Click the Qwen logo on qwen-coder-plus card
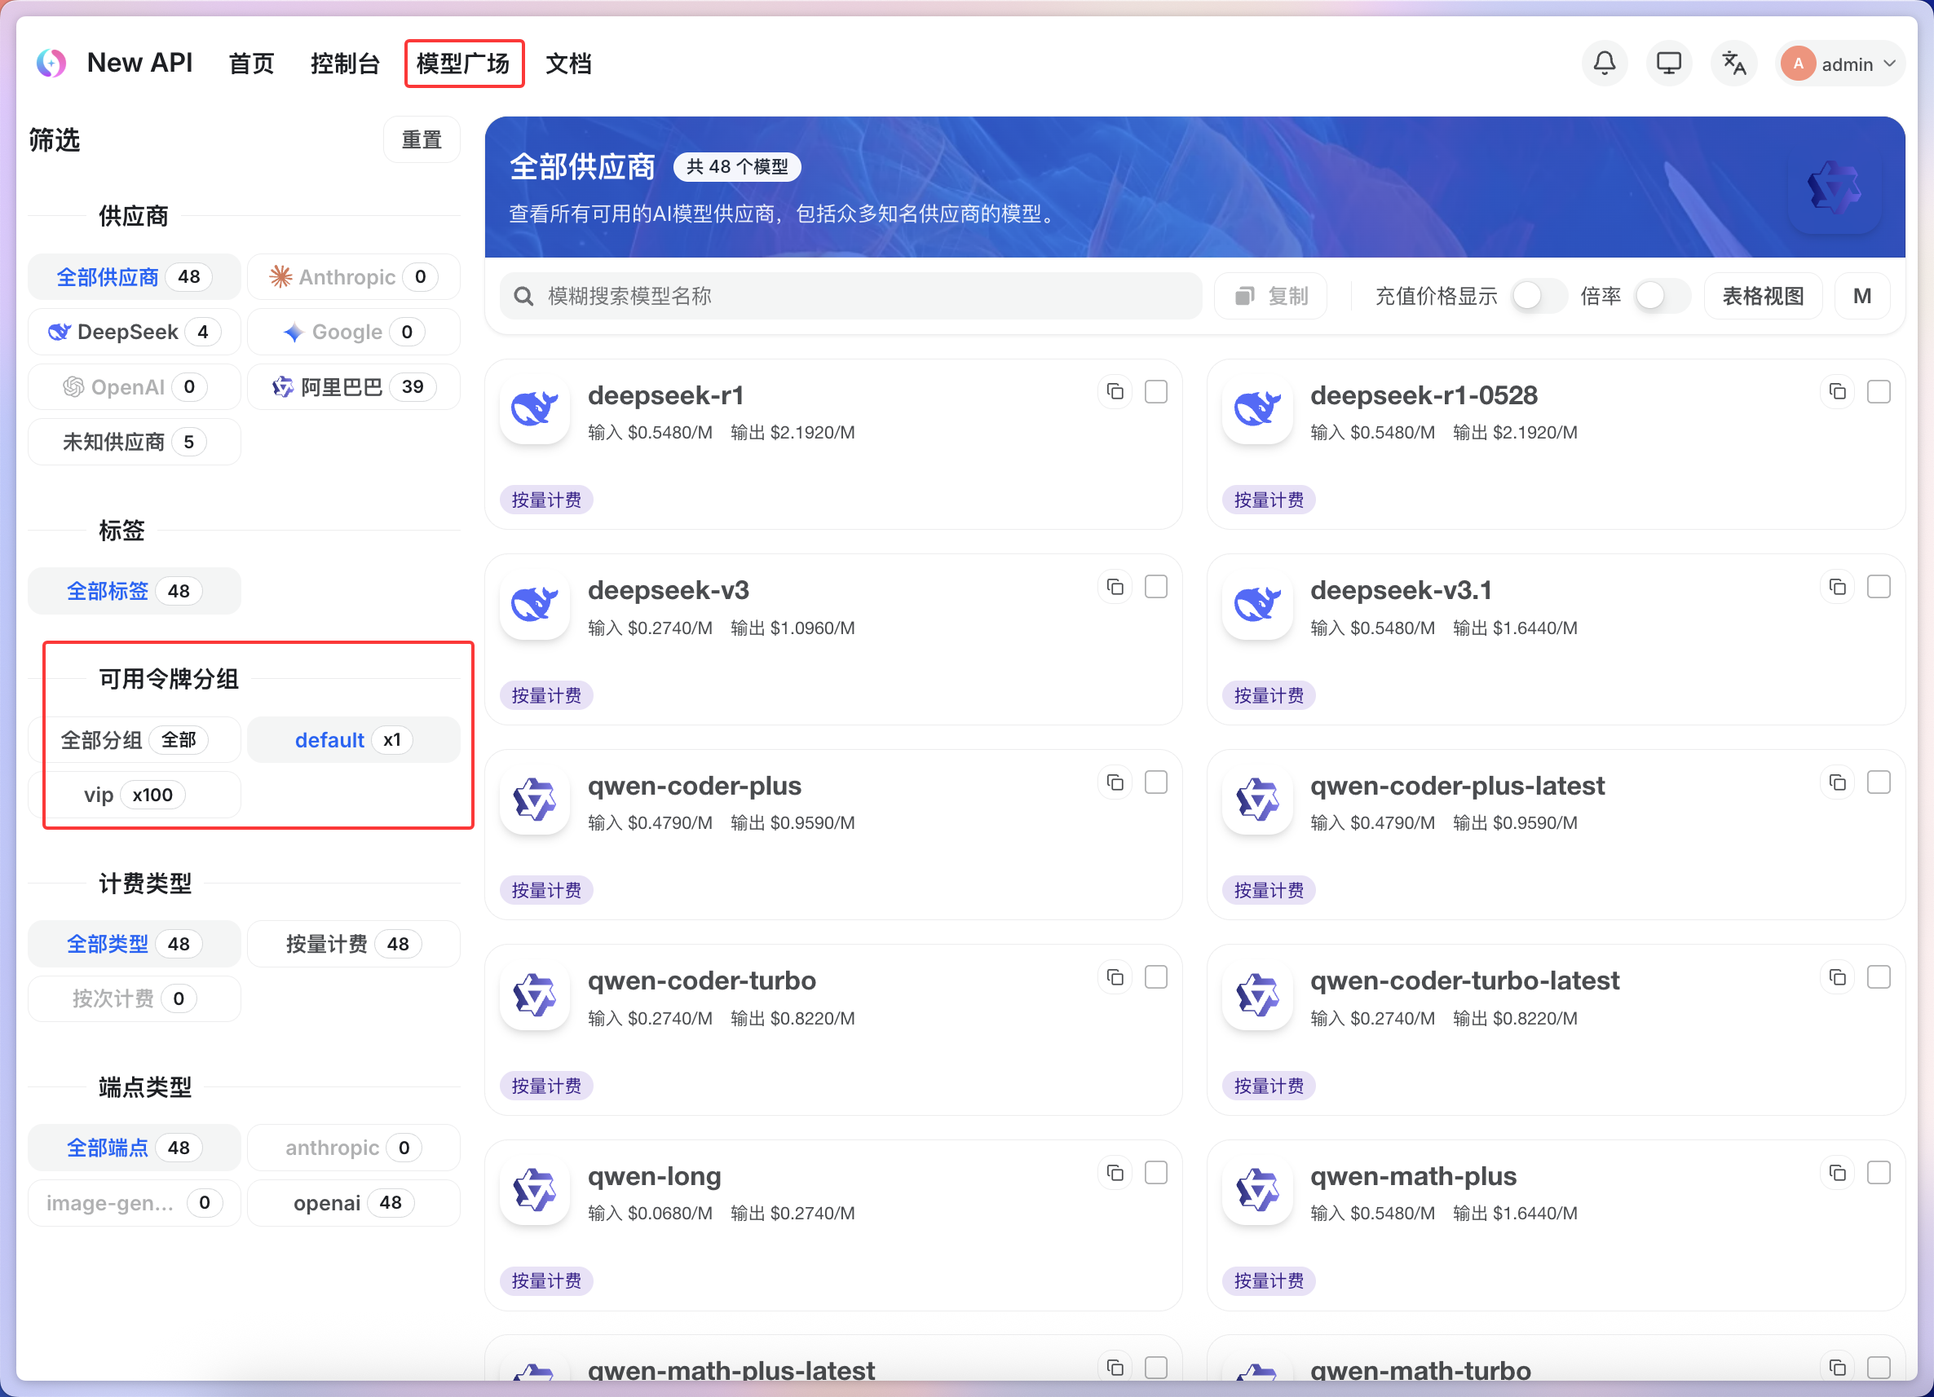The image size is (1934, 1397). 535,800
